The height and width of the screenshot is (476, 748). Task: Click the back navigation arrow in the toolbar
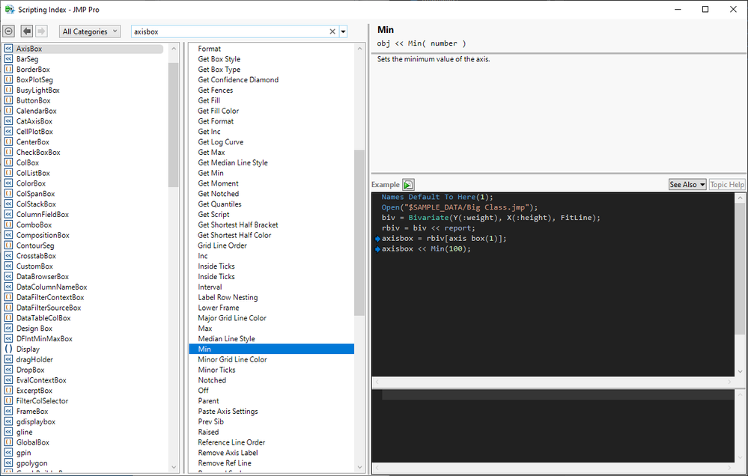[x=27, y=31]
